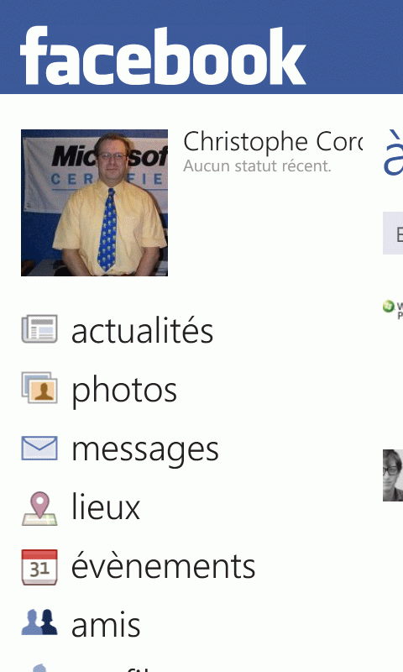Select the lieux menu entry

click(106, 507)
